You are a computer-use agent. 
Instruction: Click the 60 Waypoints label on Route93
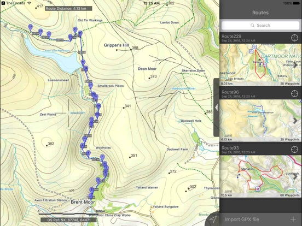[x=290, y=195]
